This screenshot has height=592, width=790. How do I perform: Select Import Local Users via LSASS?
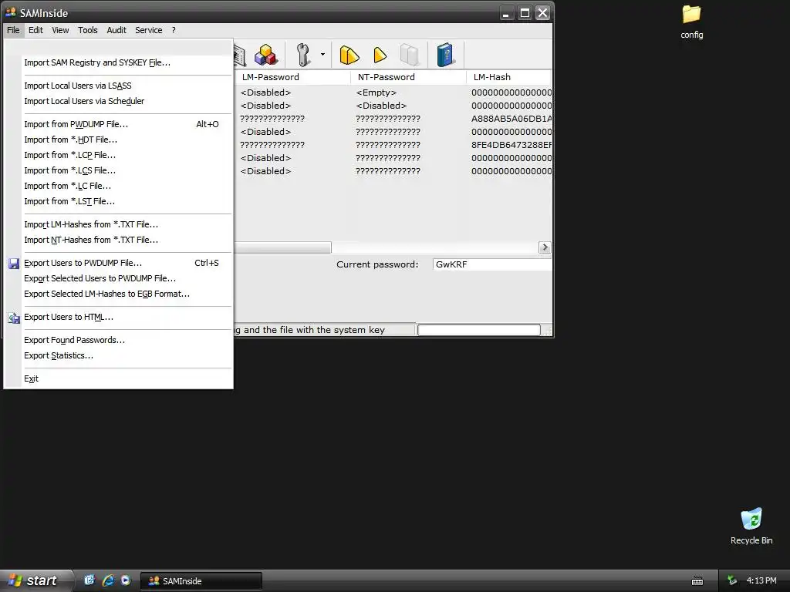pyautogui.click(x=118, y=86)
